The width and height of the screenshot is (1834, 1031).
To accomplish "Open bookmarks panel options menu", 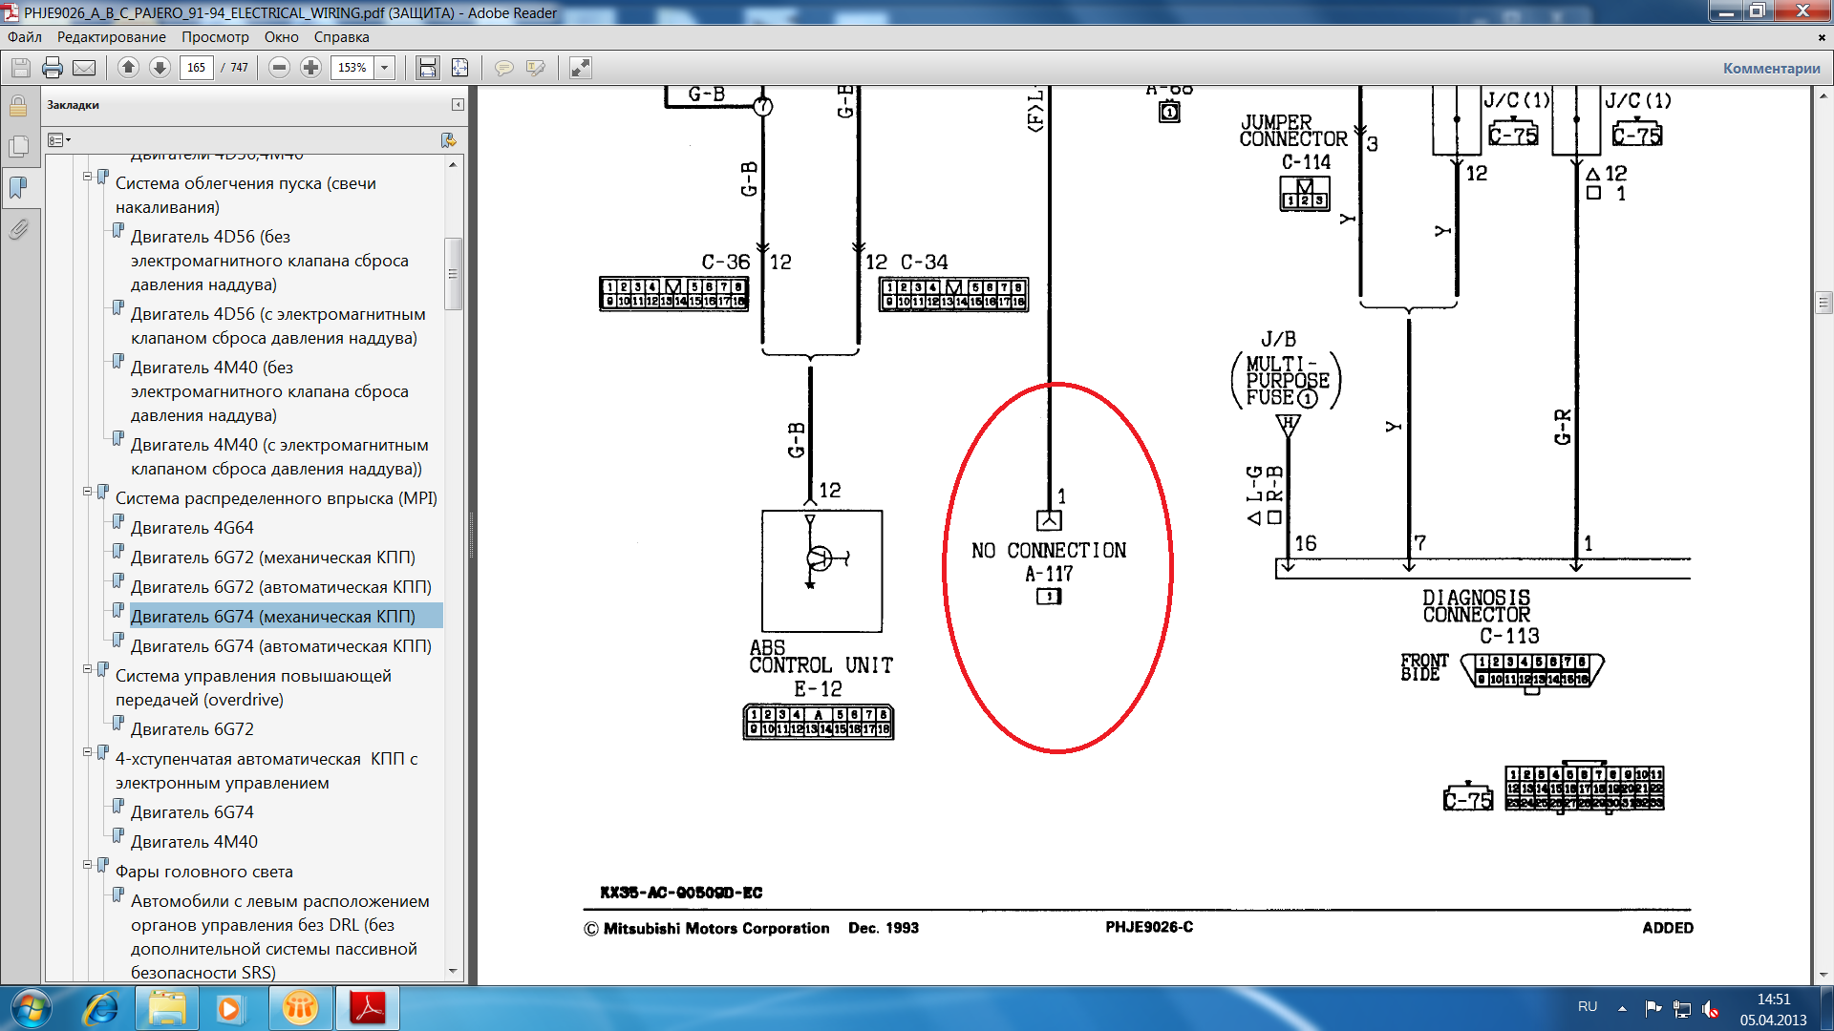I will (58, 140).
